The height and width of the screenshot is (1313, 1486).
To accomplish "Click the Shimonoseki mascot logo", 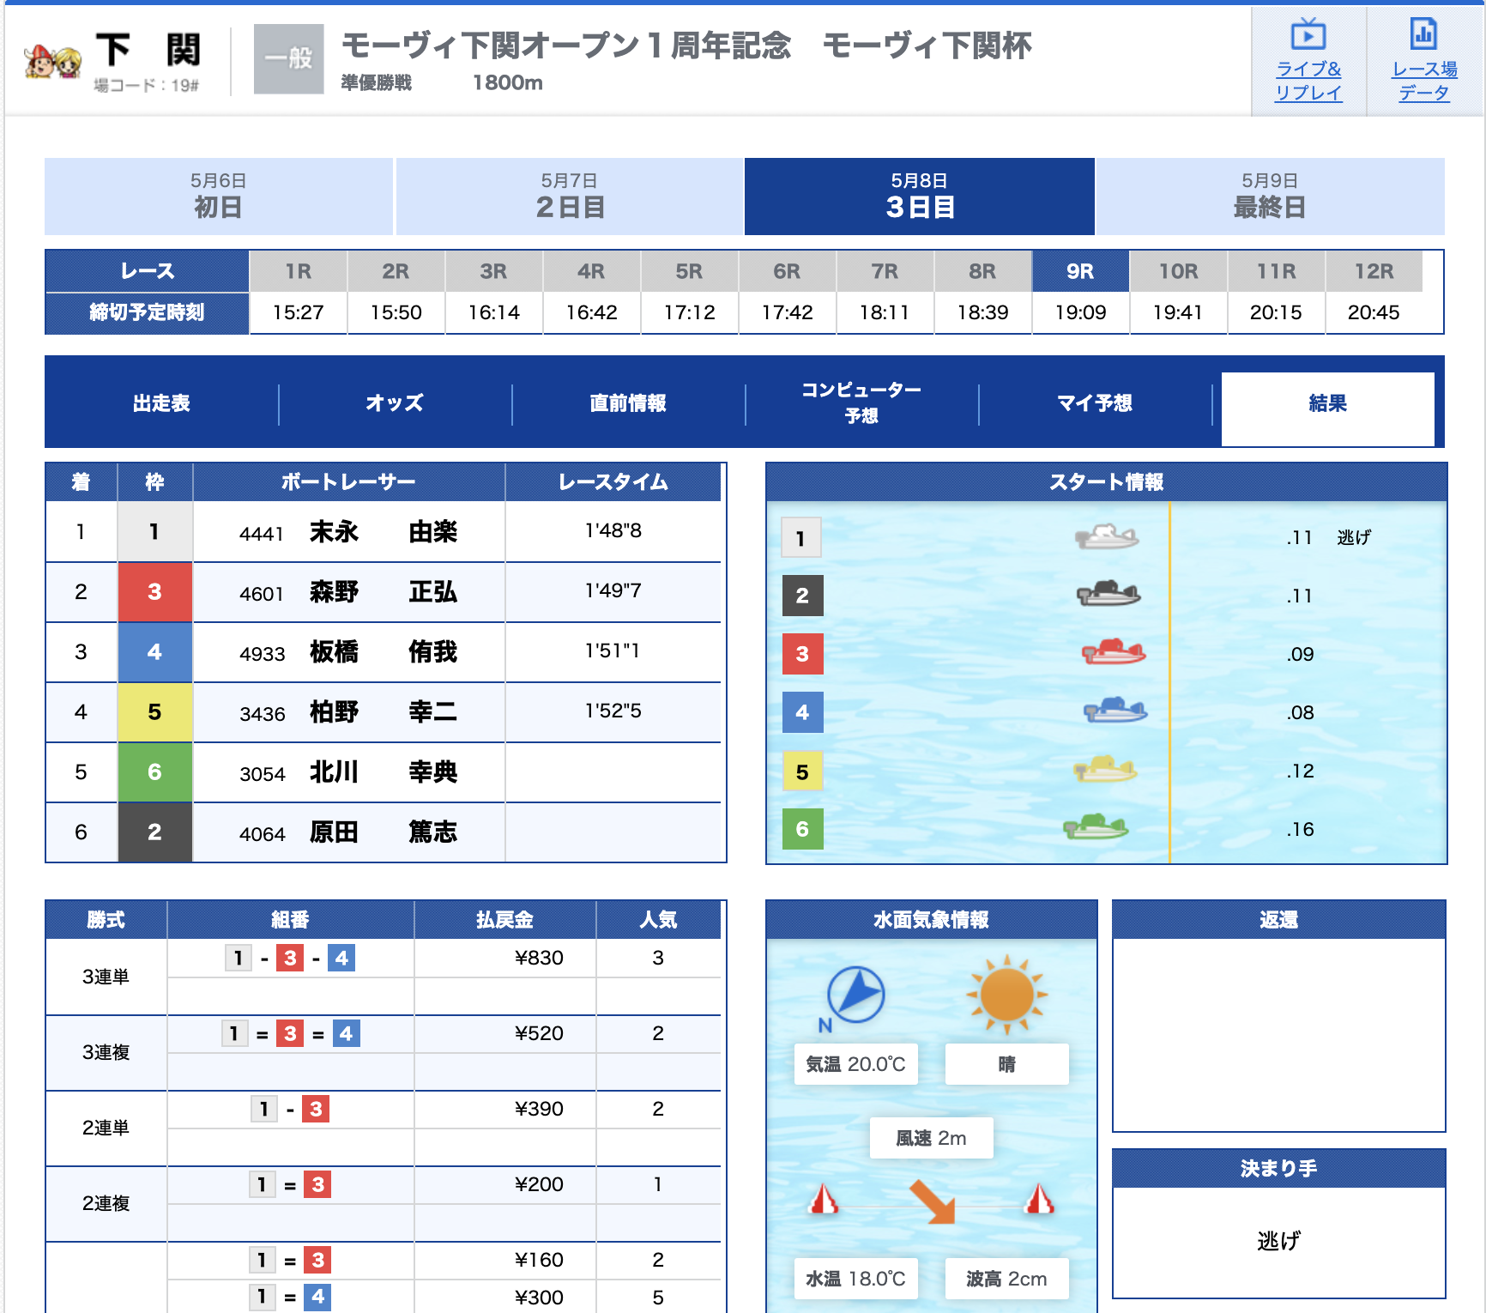I will (52, 61).
